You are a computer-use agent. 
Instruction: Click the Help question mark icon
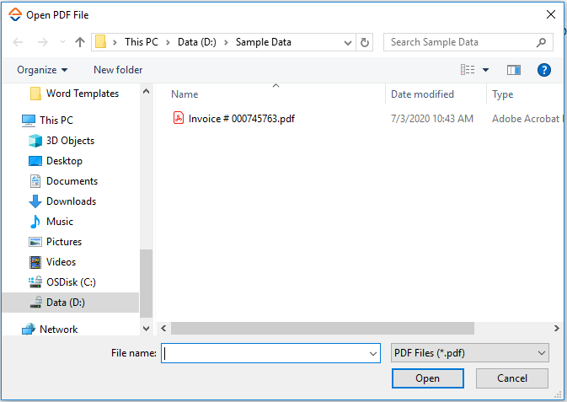point(544,70)
